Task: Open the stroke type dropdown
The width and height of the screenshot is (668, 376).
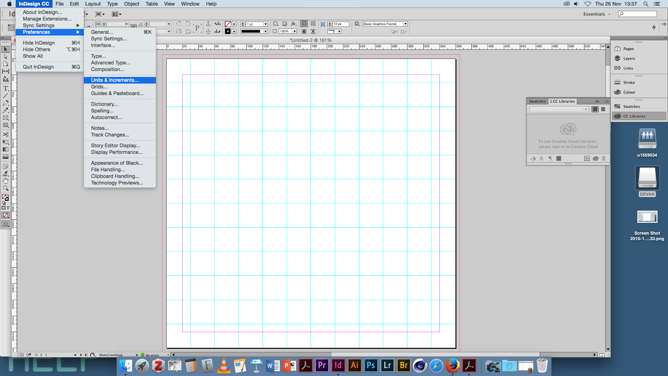Action: (x=265, y=31)
